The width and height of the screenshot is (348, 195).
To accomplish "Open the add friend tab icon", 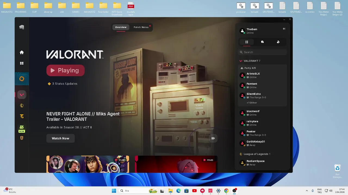I will pos(278,42).
